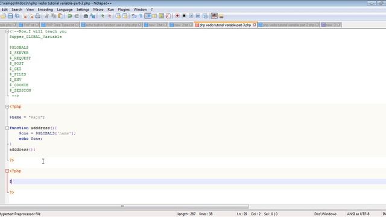Open the Window menu
Screen dimensions: 386x217
[140, 10]
